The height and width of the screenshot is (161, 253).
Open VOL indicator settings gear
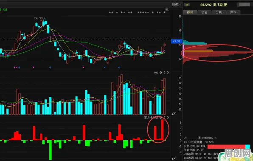(161, 73)
